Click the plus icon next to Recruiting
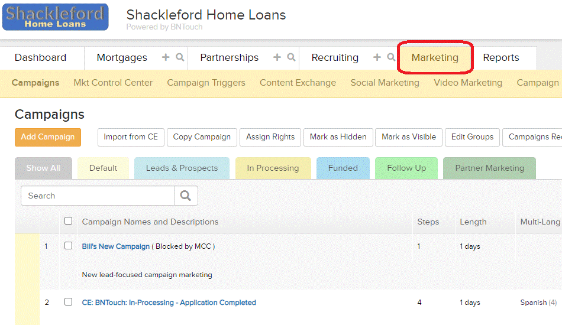562x325 pixels. [x=377, y=57]
